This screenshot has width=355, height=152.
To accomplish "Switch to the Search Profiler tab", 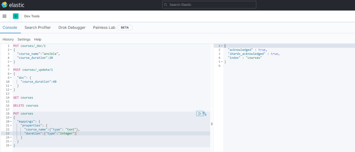I will (37, 27).
